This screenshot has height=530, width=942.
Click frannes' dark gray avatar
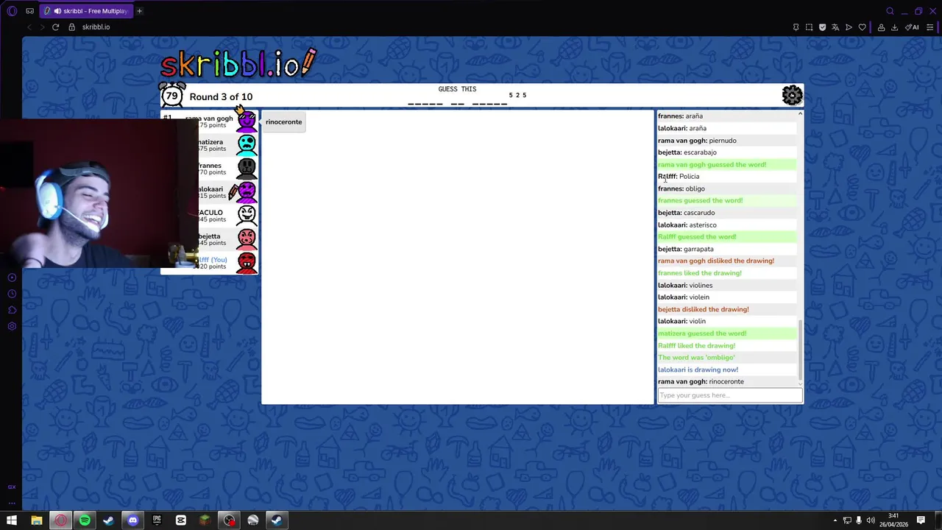pos(247,168)
